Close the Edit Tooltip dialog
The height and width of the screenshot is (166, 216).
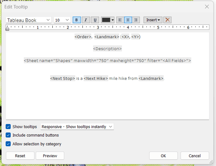(207, 7)
